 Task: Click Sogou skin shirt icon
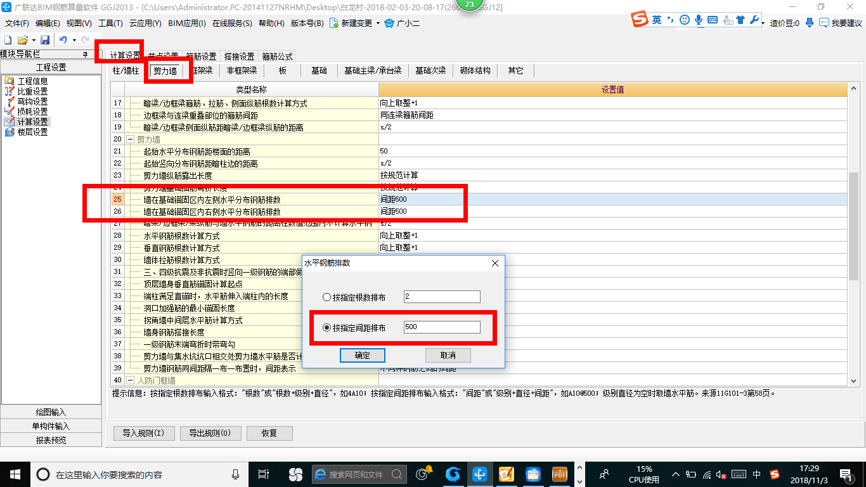[x=739, y=20]
